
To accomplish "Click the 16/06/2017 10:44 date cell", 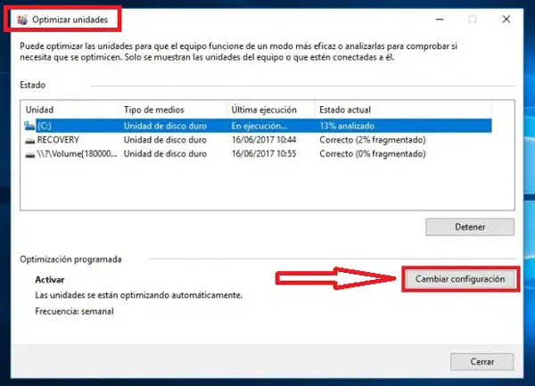I will tap(264, 140).
